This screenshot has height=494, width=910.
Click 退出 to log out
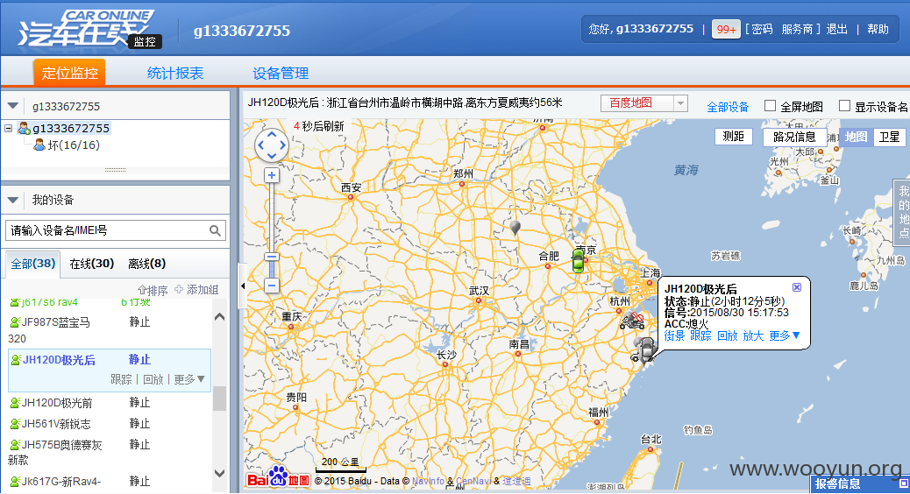837,29
